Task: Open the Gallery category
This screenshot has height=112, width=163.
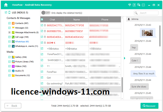Action: 21,57
